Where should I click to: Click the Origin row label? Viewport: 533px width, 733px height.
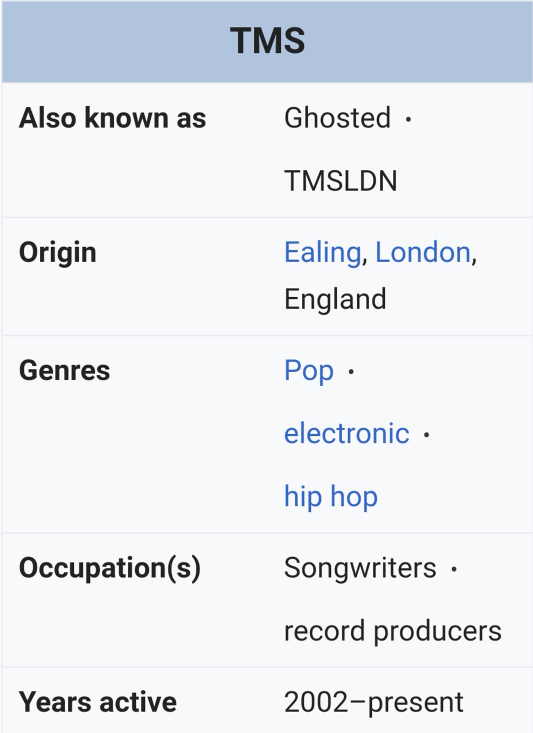tap(58, 253)
